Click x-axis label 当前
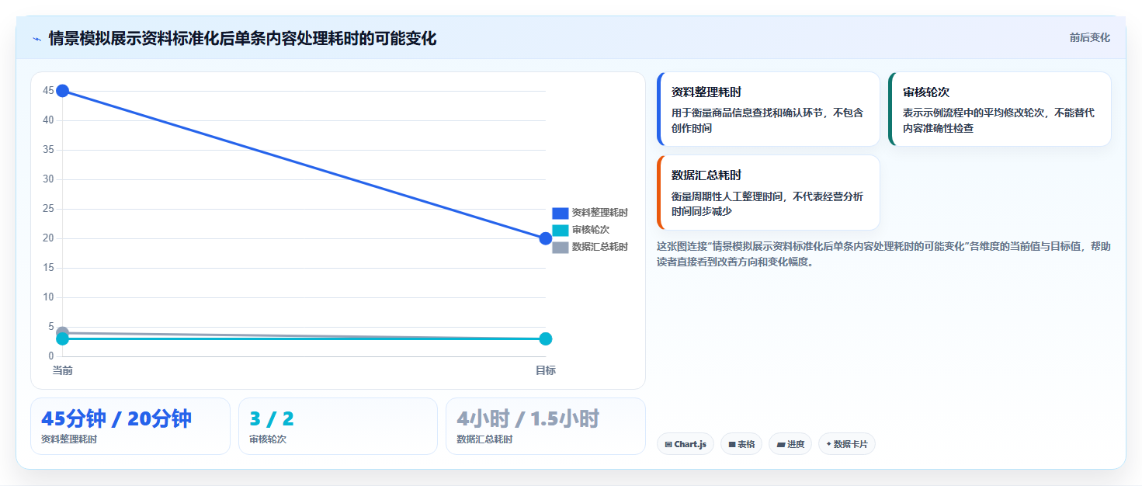Image resolution: width=1142 pixels, height=486 pixels. pos(63,370)
